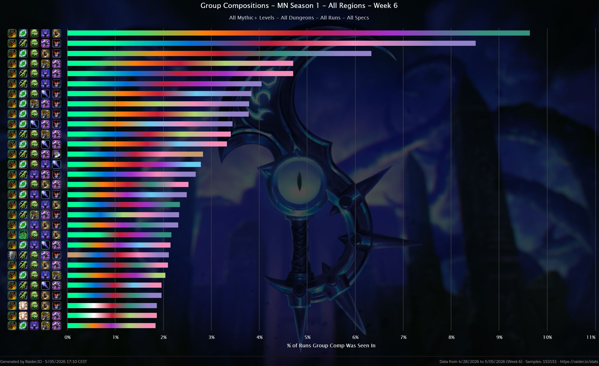Click the green leaf icon in the bottom row
This screenshot has height=366, width=599.
[23, 326]
